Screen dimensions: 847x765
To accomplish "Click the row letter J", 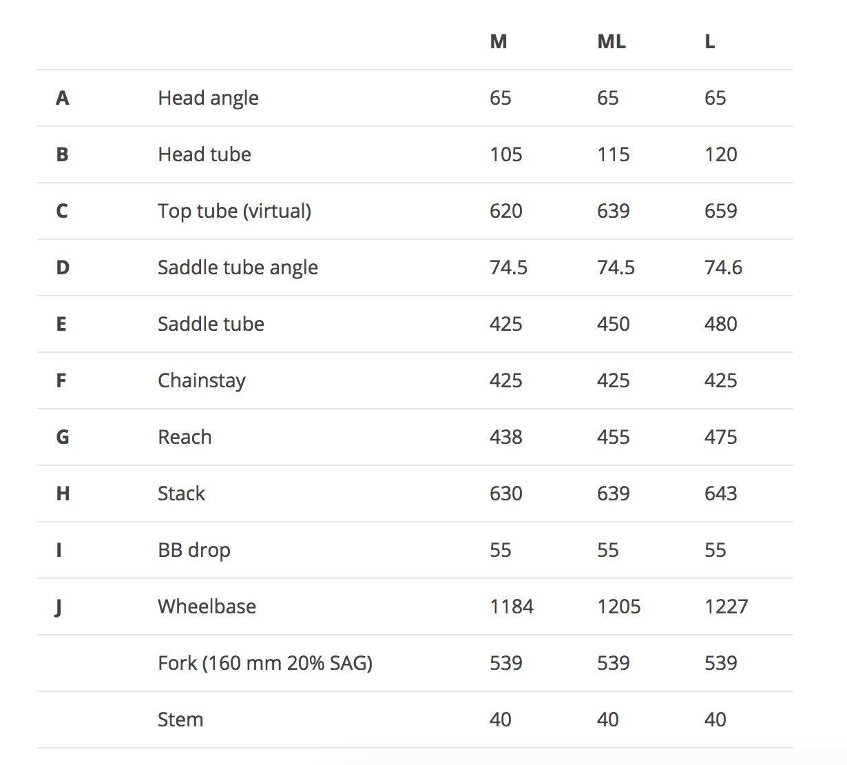I will [59, 606].
